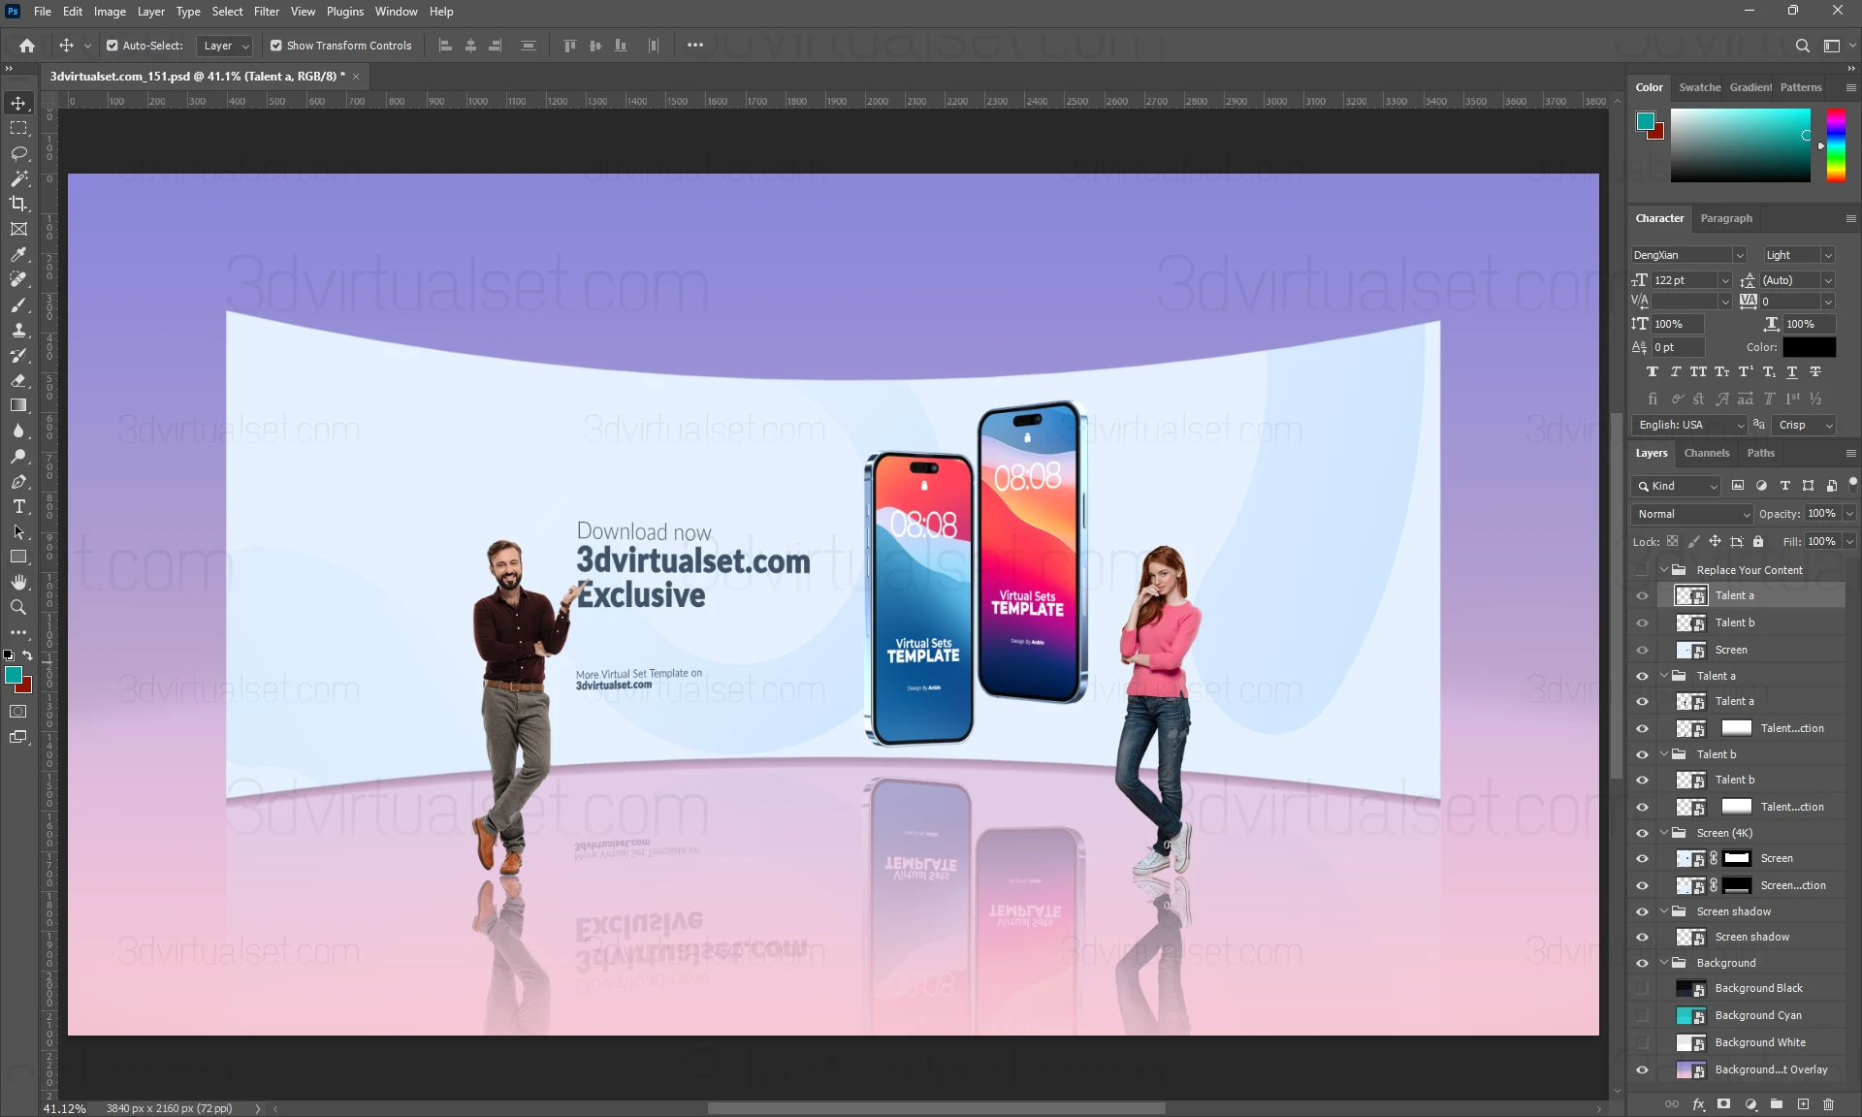
Task: Open the Normal blend mode dropdown
Action: tap(1691, 514)
